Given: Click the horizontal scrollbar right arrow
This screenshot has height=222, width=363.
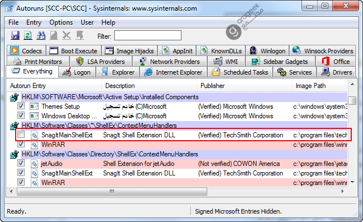Looking at the screenshot, I should tap(343, 191).
